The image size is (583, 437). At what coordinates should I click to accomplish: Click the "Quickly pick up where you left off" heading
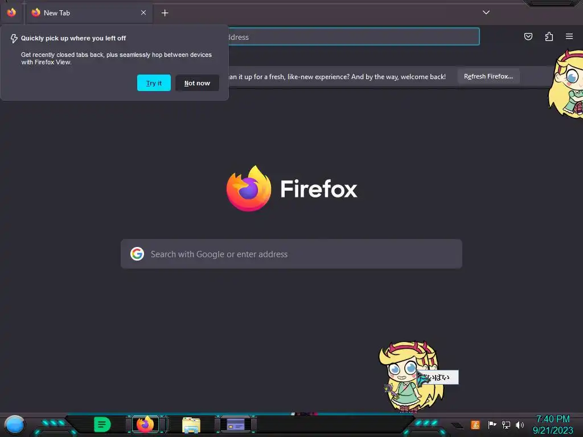coord(73,38)
